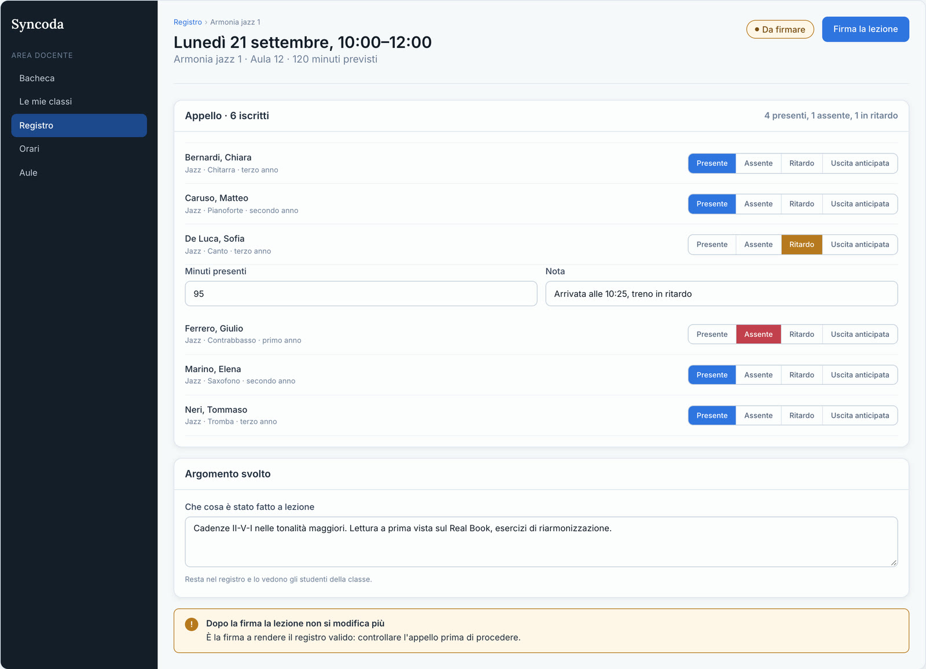The height and width of the screenshot is (669, 926).
Task: Open the Orari section
Action: click(x=79, y=149)
